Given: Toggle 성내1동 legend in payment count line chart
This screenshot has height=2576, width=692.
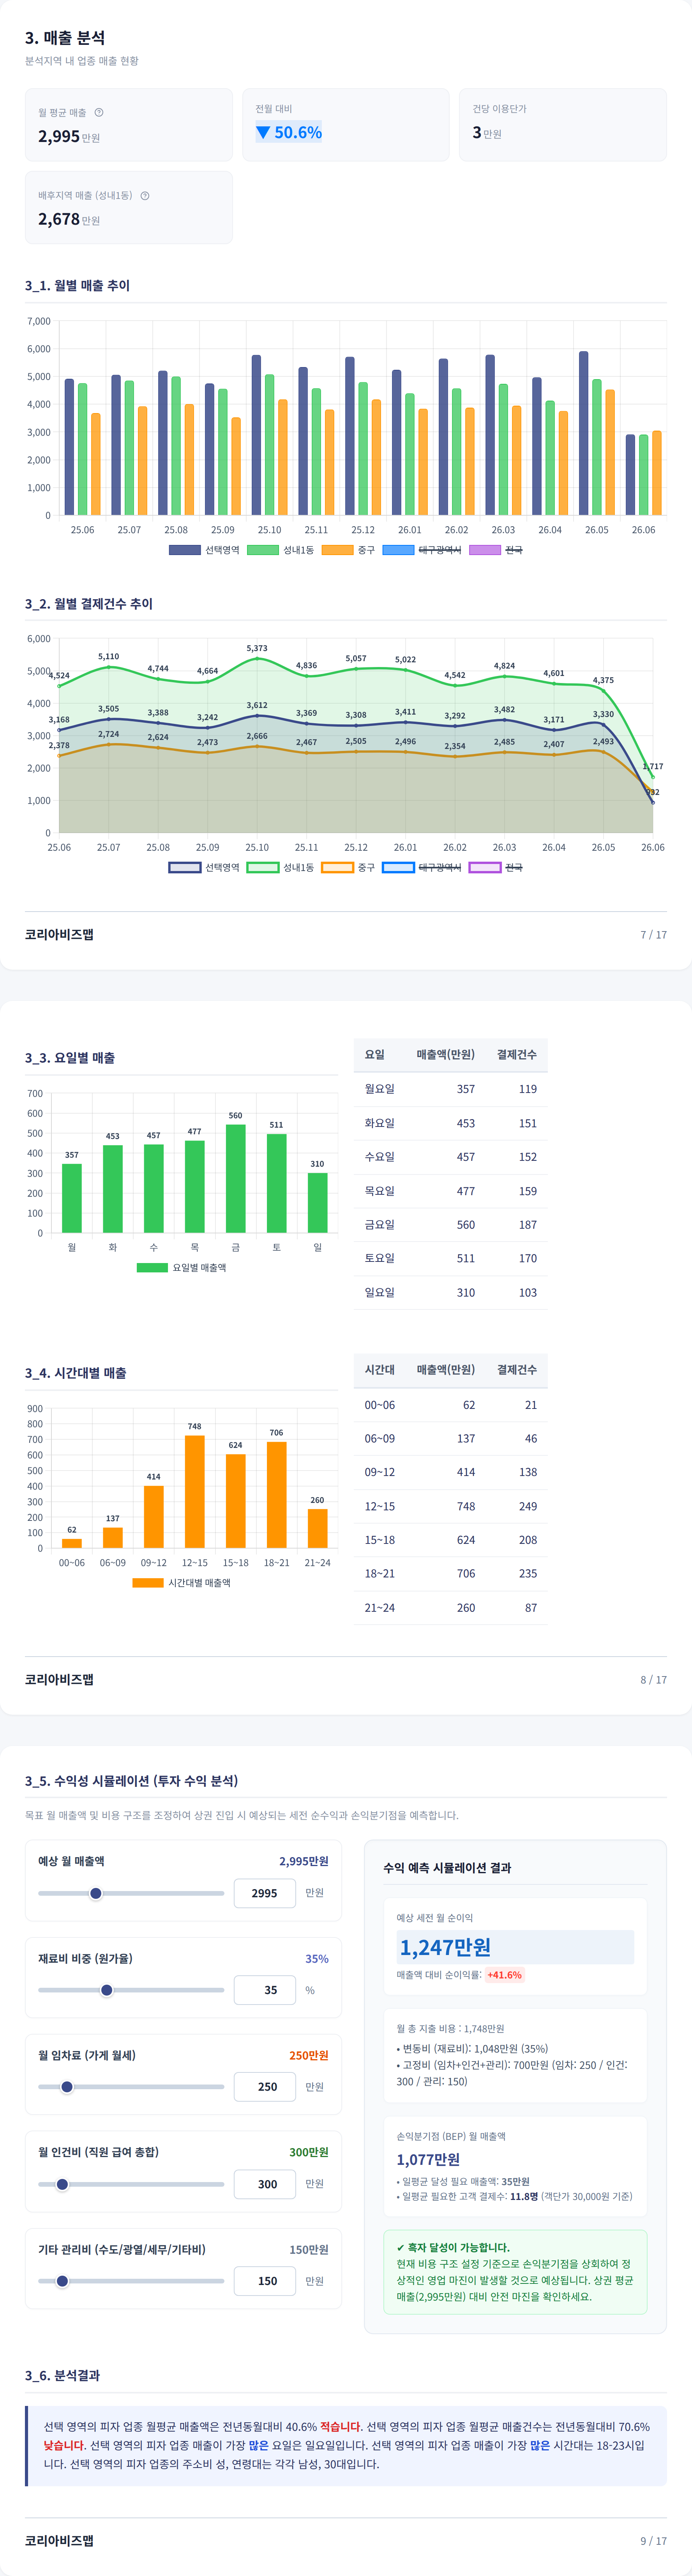Looking at the screenshot, I should click(x=281, y=867).
